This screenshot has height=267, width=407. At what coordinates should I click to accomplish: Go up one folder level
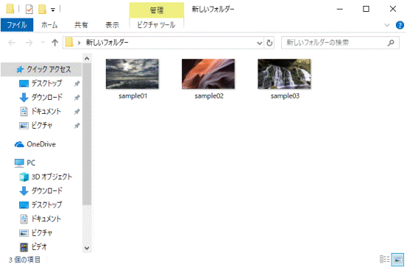[55, 43]
